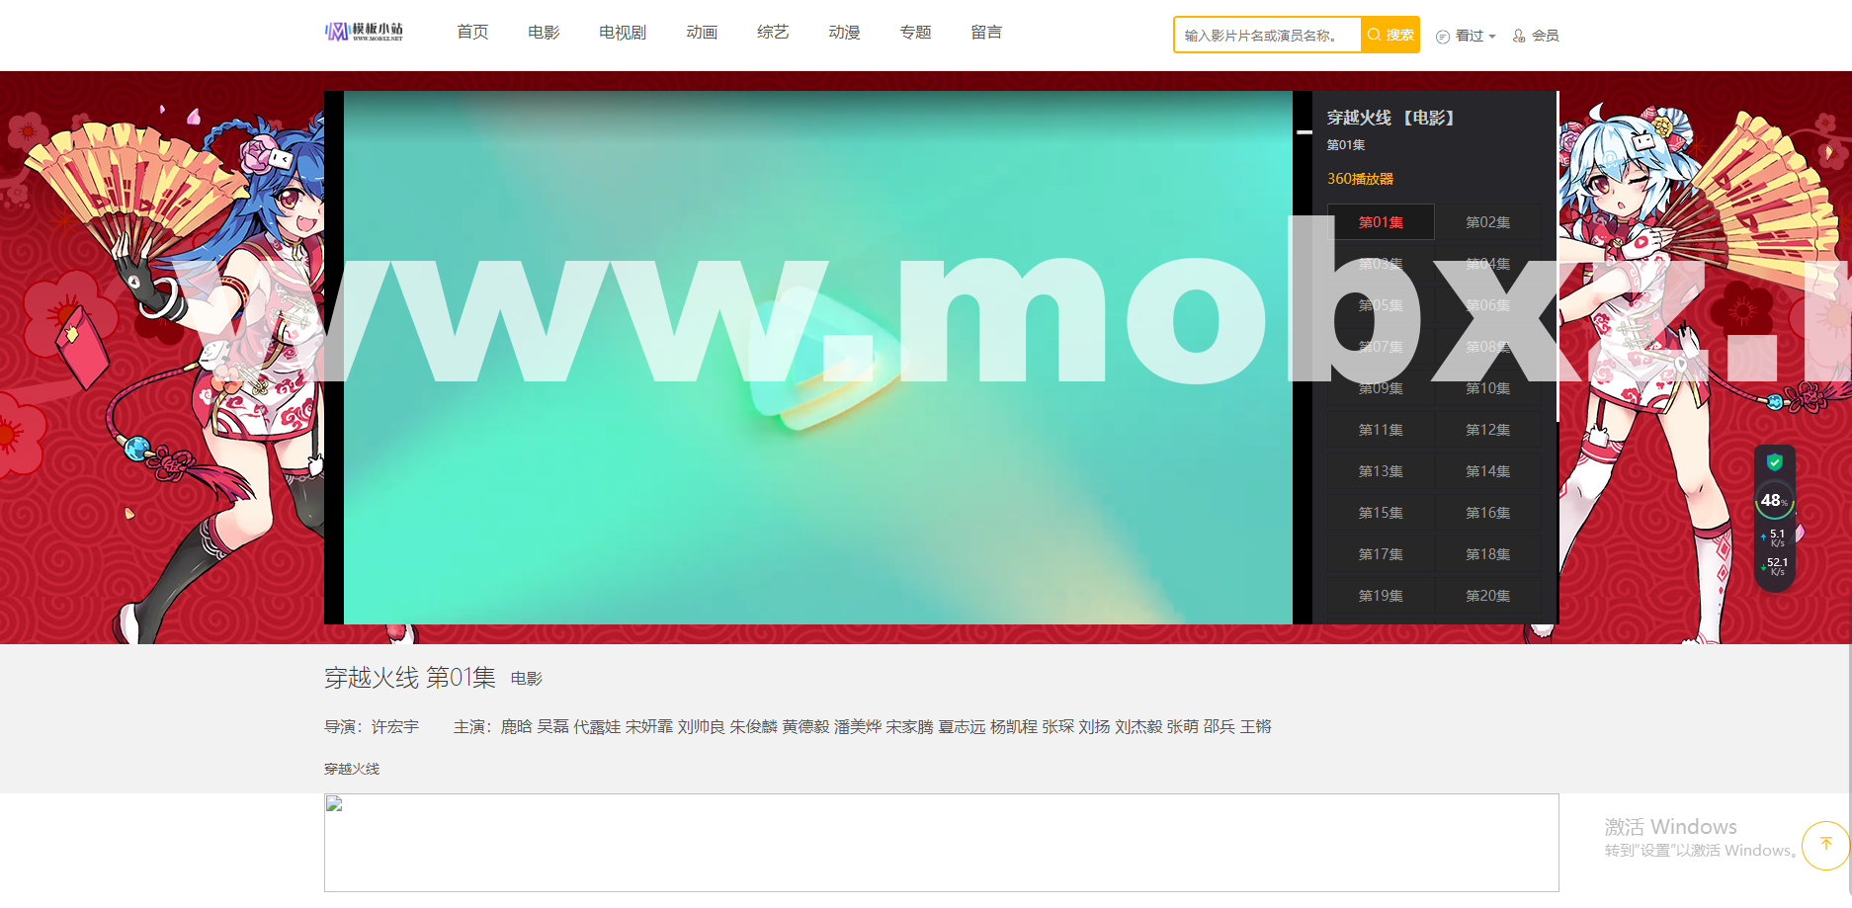Select episode 第17集
The height and width of the screenshot is (908, 1852).
[1381, 554]
